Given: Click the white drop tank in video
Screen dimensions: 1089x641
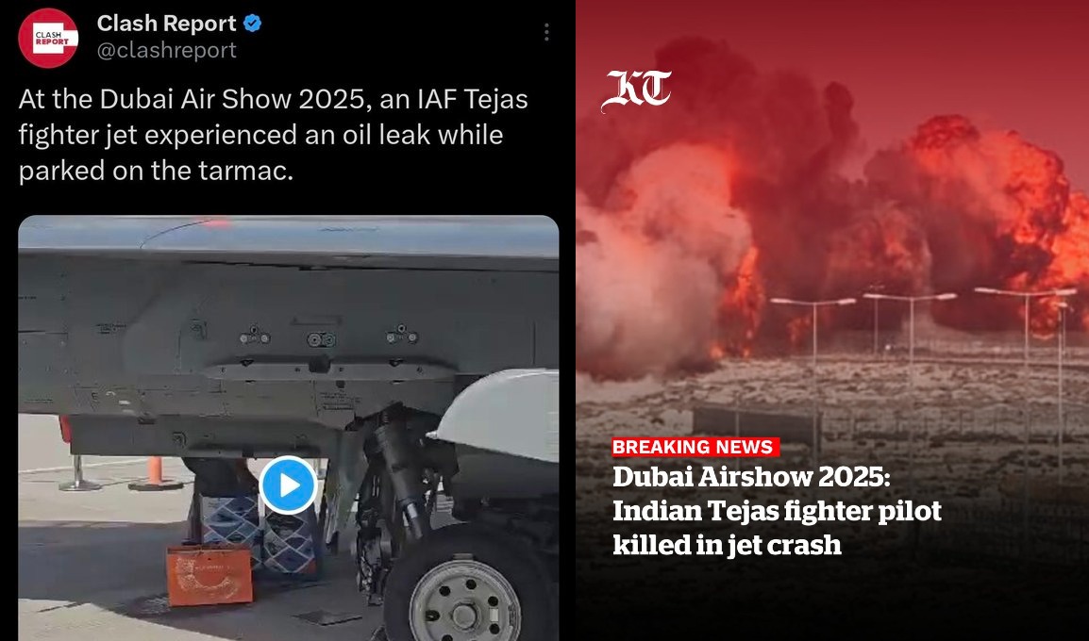Looking at the screenshot, I should (x=496, y=412).
